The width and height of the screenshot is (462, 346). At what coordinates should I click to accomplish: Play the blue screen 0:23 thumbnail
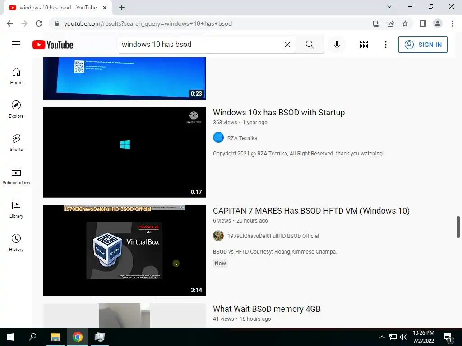(125, 78)
